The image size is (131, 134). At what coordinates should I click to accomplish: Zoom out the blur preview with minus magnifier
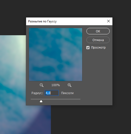click(42, 85)
